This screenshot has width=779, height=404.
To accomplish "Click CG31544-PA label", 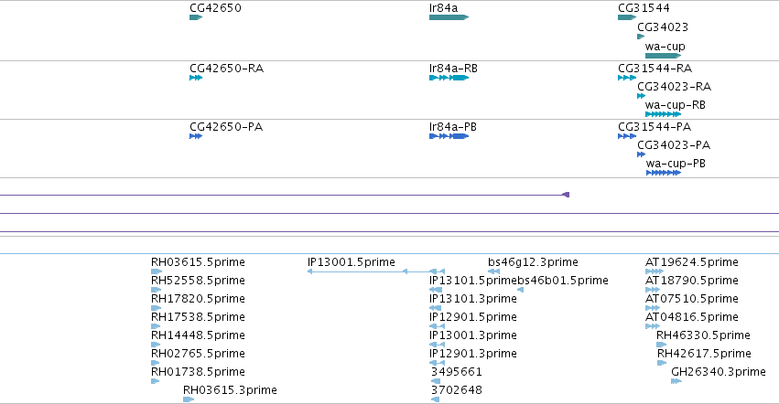I will point(655,126).
